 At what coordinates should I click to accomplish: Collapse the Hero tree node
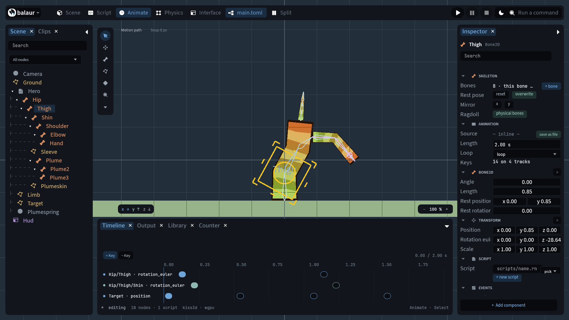tap(12, 91)
